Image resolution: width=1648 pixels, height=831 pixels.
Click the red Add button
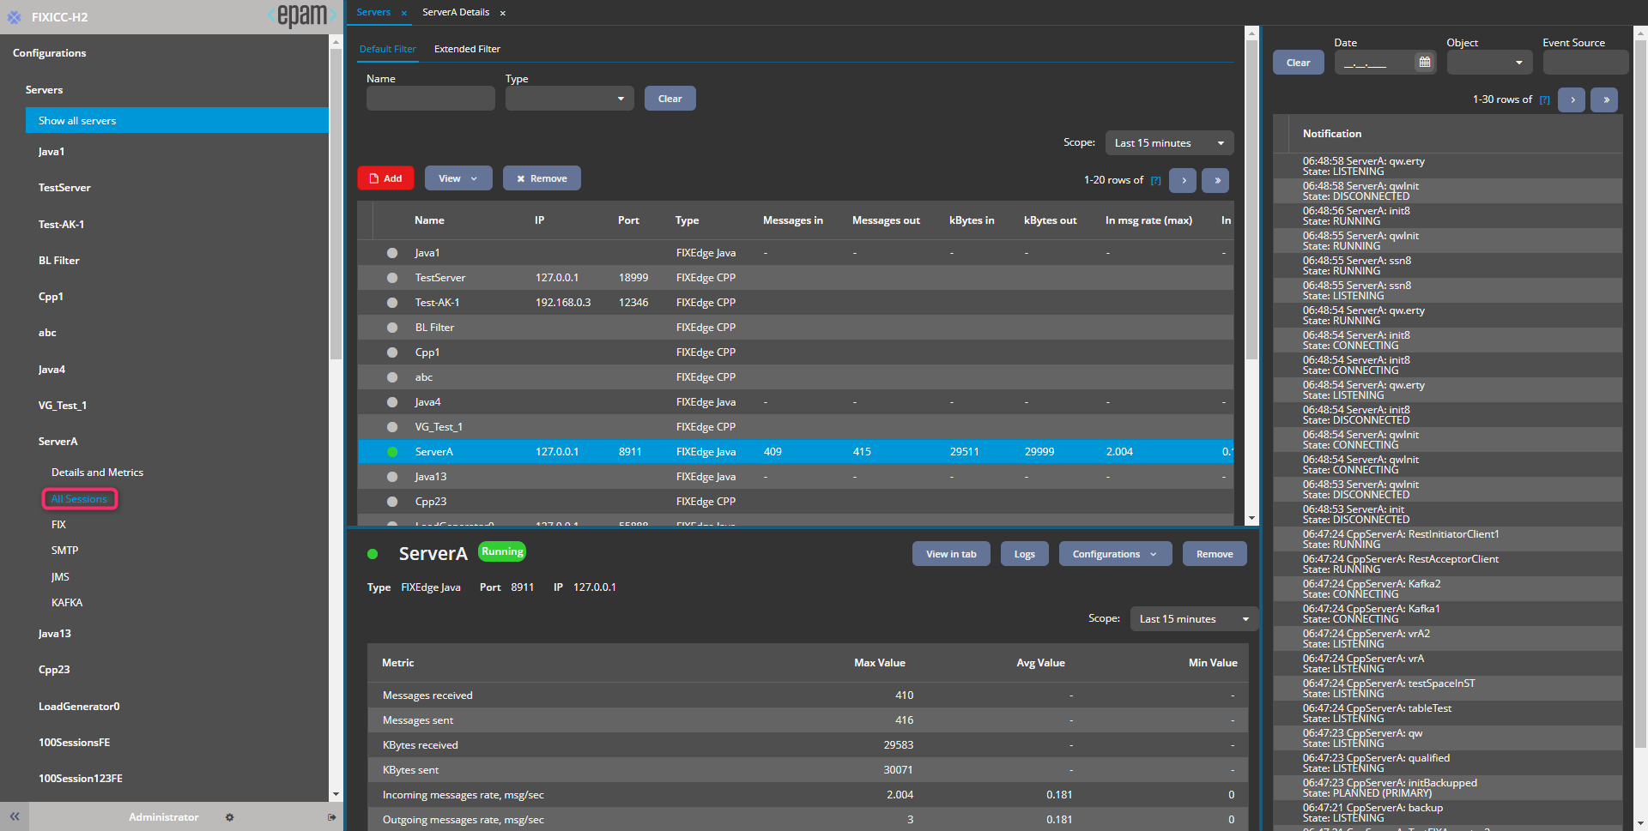click(x=385, y=178)
